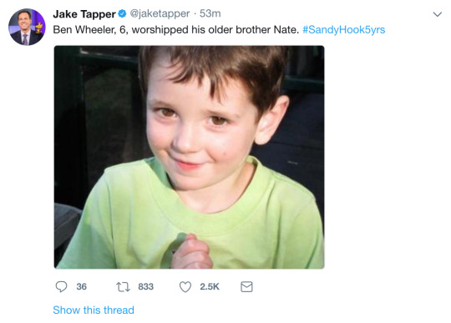This screenshot has height=323, width=451.
Task: Retweet using the retweet arrows icon
Action: 123,287
